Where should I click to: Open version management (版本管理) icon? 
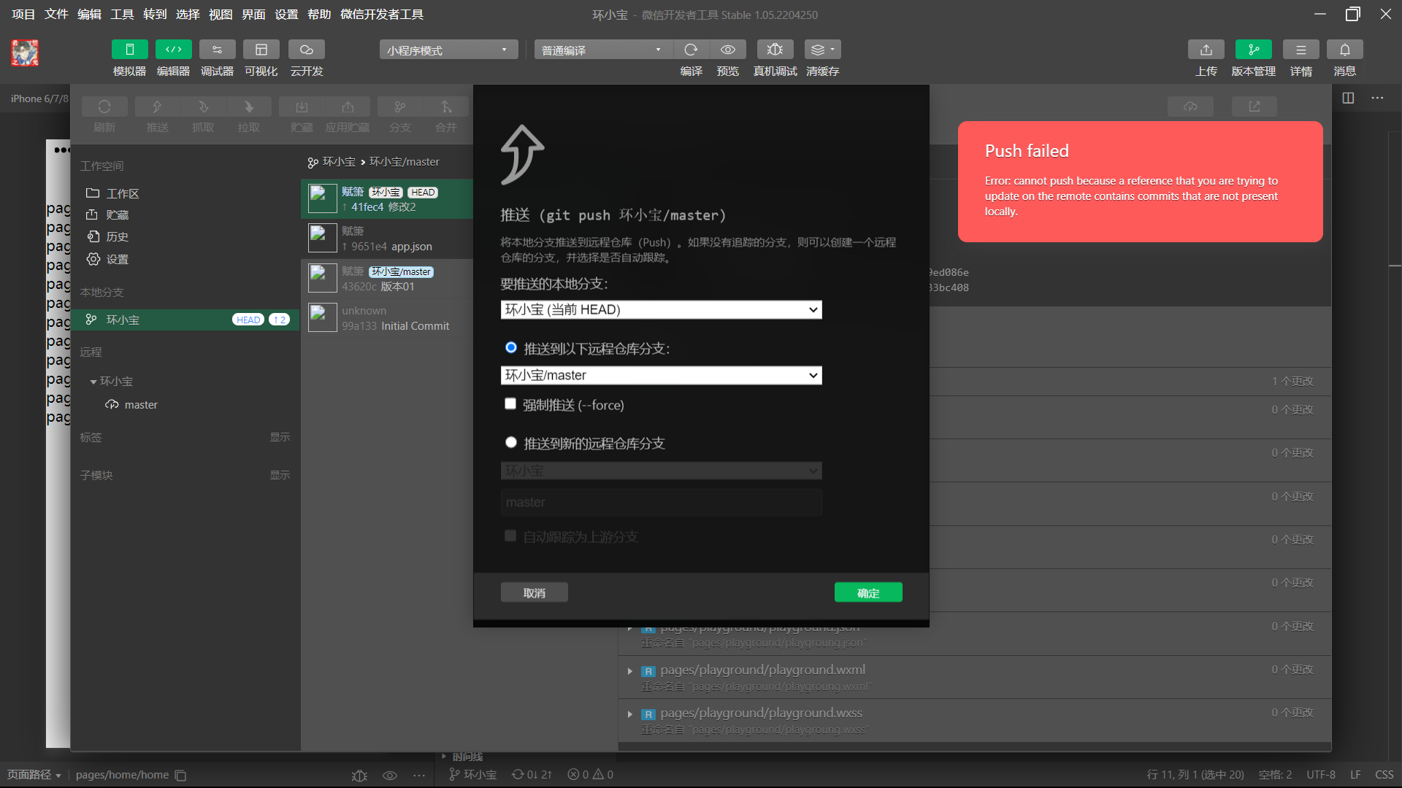[1253, 50]
